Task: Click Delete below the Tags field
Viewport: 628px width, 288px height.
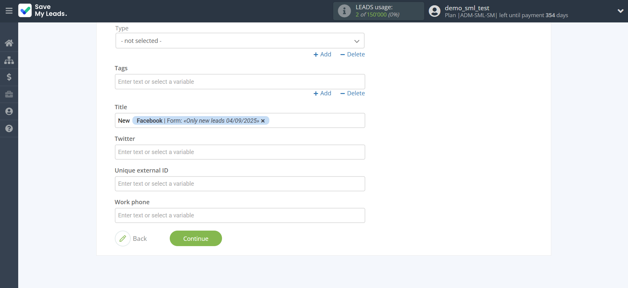Action: (352, 93)
